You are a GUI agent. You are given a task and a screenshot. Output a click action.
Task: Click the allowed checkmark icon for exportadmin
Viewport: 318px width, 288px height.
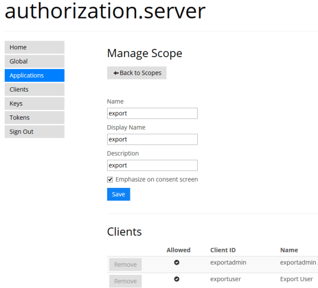pyautogui.click(x=177, y=262)
